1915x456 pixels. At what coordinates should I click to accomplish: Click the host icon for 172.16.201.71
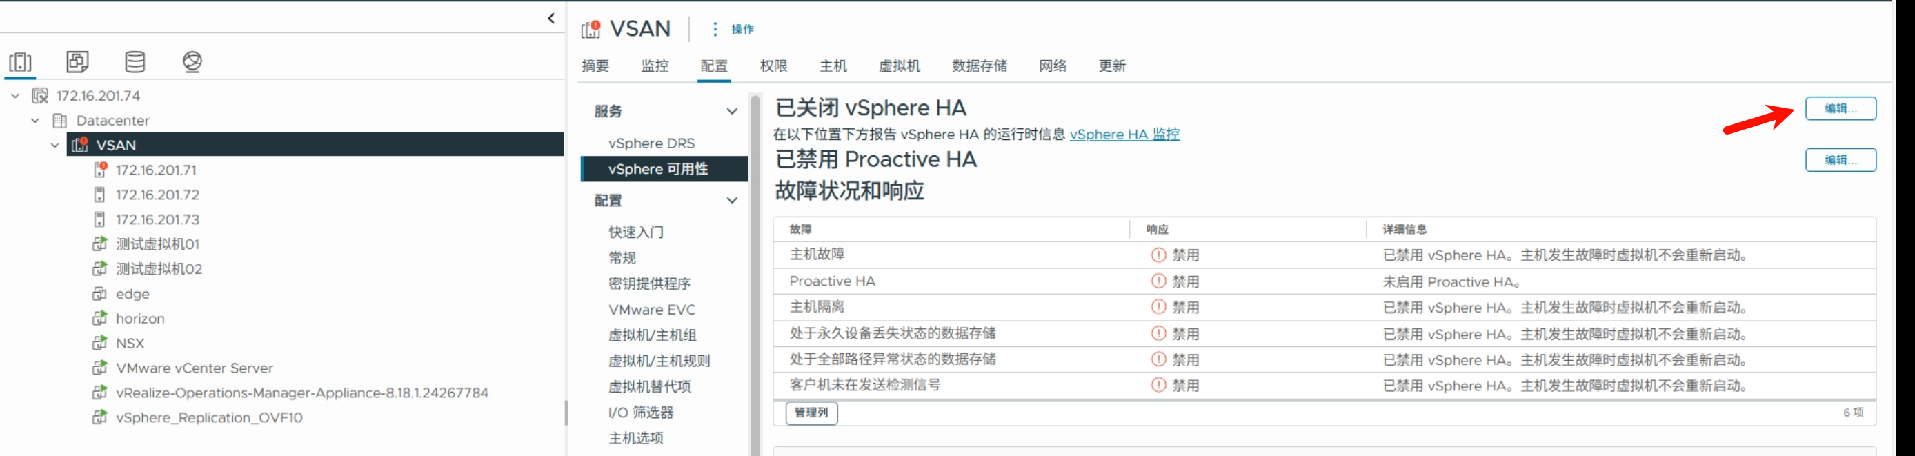click(99, 170)
